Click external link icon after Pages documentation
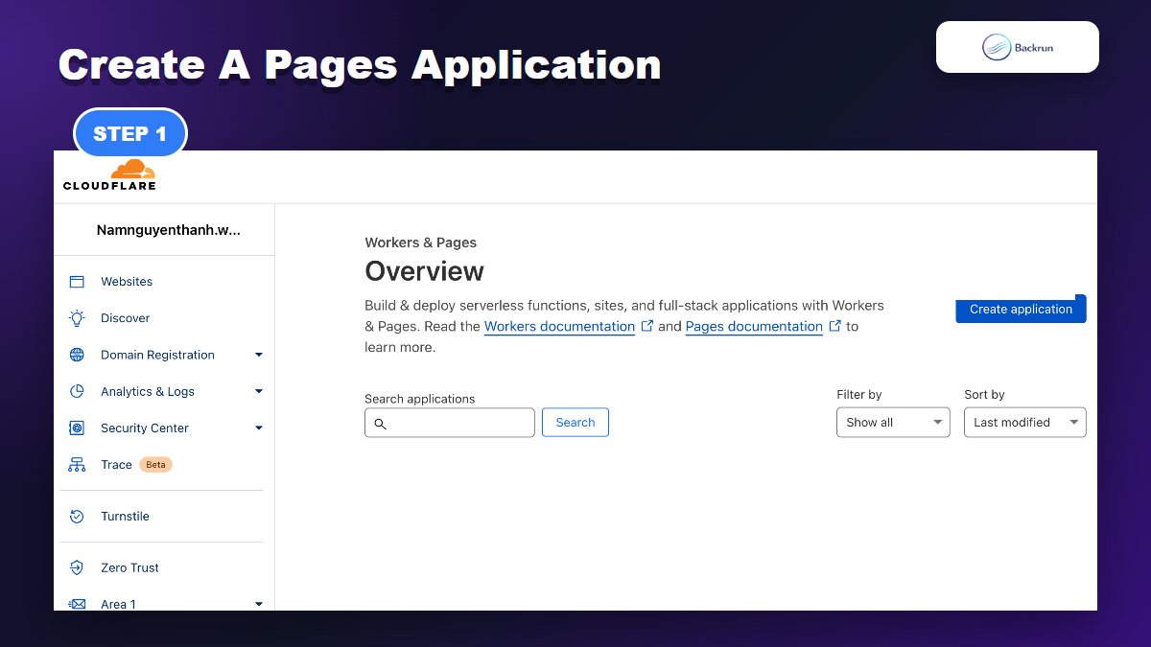Image resolution: width=1151 pixels, height=647 pixels. (x=835, y=326)
